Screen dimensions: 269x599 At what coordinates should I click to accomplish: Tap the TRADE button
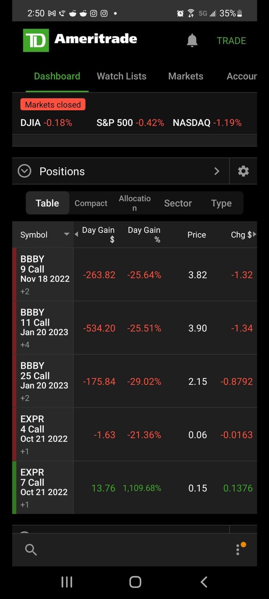pos(231,40)
